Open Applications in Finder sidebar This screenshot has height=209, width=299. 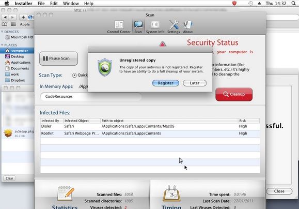click(x=18, y=63)
